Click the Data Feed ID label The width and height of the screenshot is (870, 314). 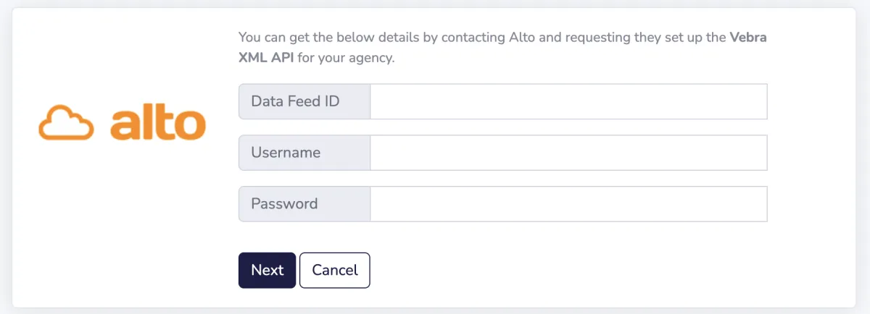pyautogui.click(x=295, y=101)
